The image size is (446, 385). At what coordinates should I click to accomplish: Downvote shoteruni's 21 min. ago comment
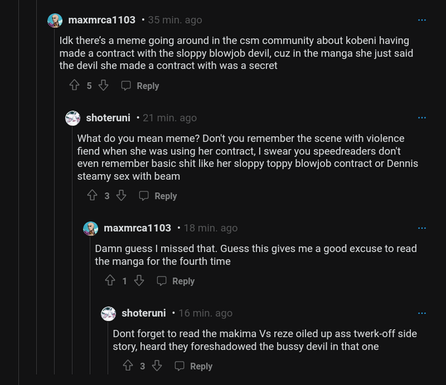click(121, 195)
